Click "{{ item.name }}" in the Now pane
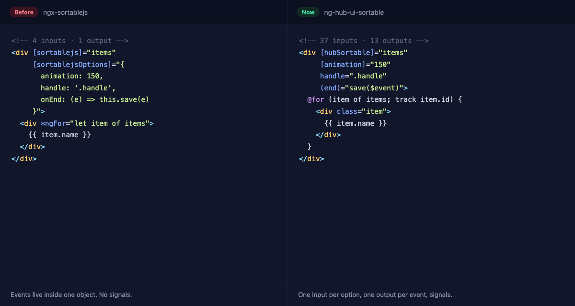This screenshot has height=306, width=575. pyautogui.click(x=355, y=123)
